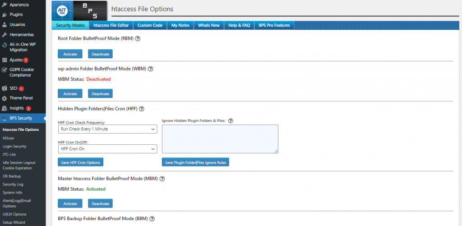
Task: Switch to the htaccess File Editor tab
Action: point(111,25)
